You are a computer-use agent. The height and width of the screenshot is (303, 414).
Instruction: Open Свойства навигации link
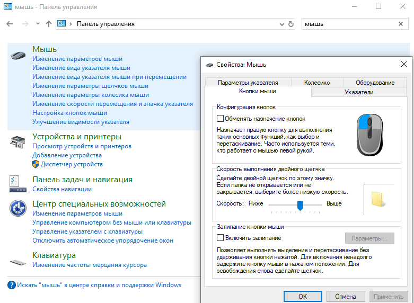coord(62,189)
